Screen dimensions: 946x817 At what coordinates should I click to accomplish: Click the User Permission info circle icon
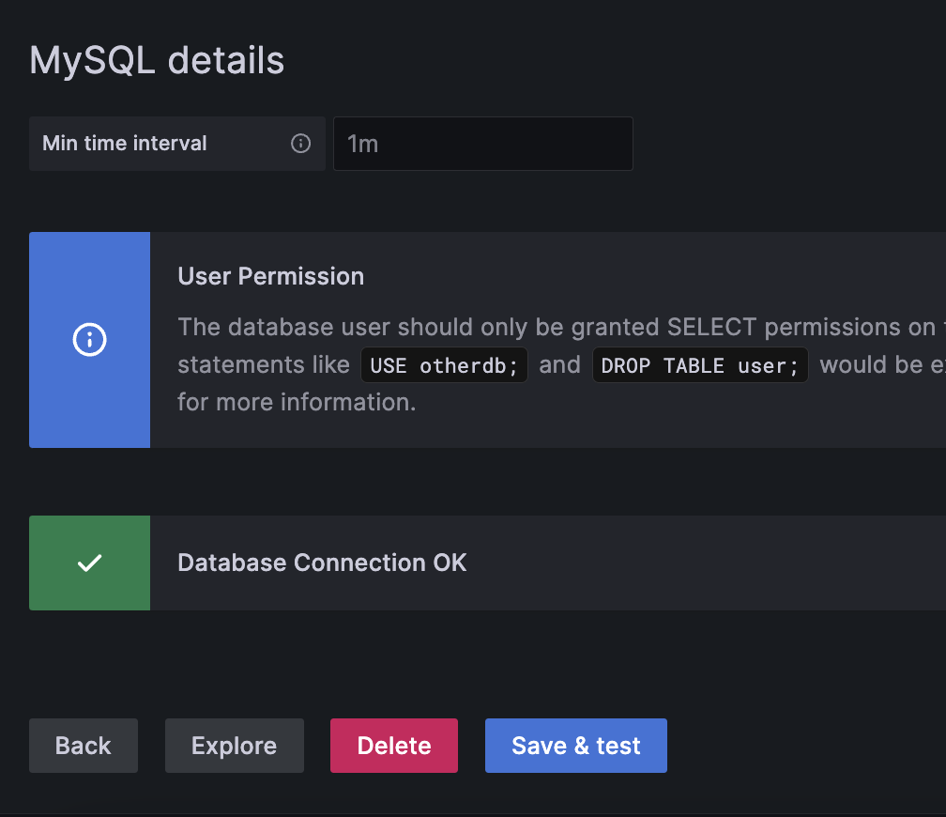(89, 340)
